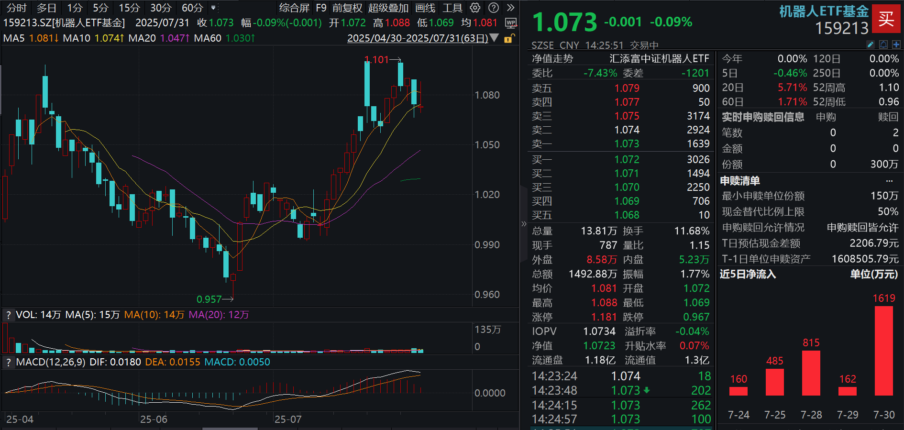Image resolution: width=904 pixels, height=430 pixels.
Task: Open VOL indicator help question mark
Action: 8,315
